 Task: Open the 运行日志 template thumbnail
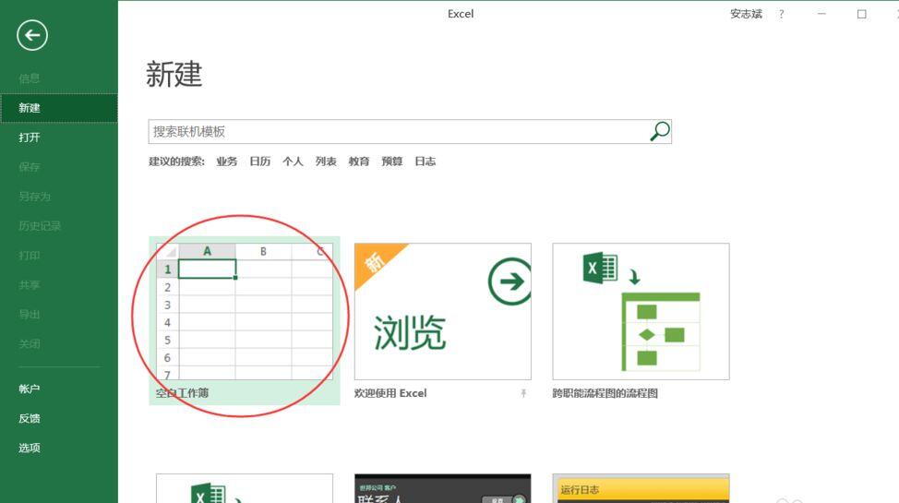(641, 488)
